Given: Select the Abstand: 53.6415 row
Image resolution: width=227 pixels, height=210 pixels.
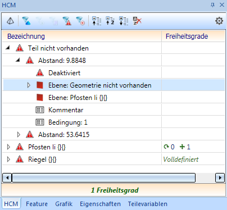Looking at the screenshot, I should 114,135.
